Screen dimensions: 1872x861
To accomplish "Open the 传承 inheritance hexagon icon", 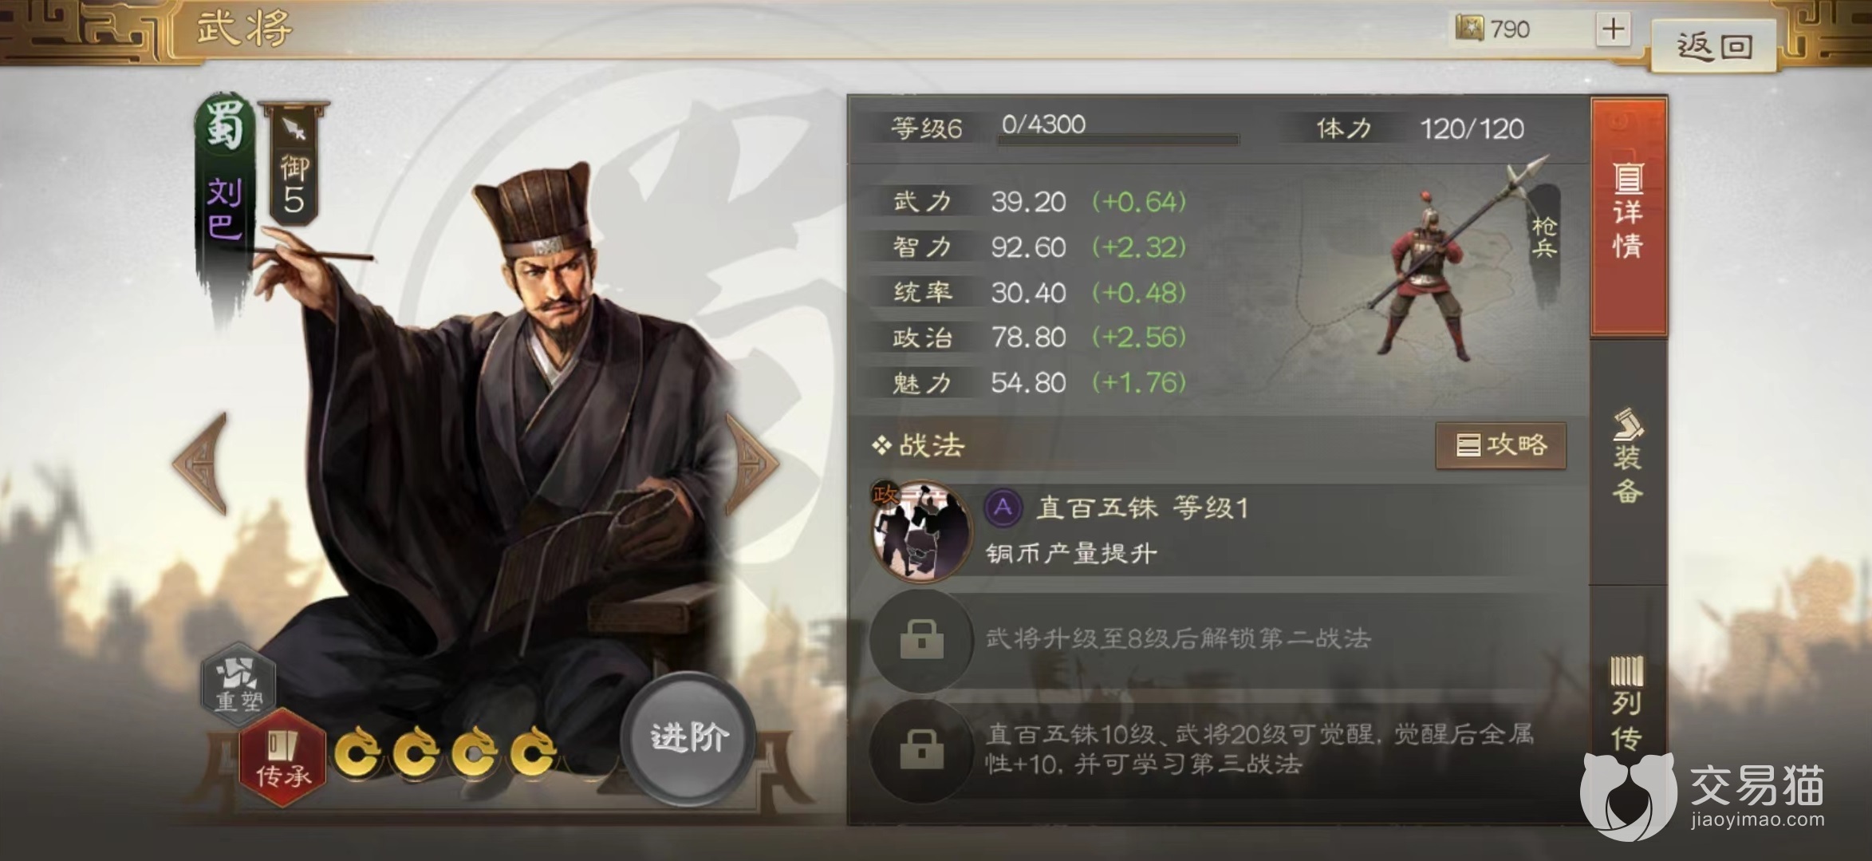I will click(x=283, y=757).
